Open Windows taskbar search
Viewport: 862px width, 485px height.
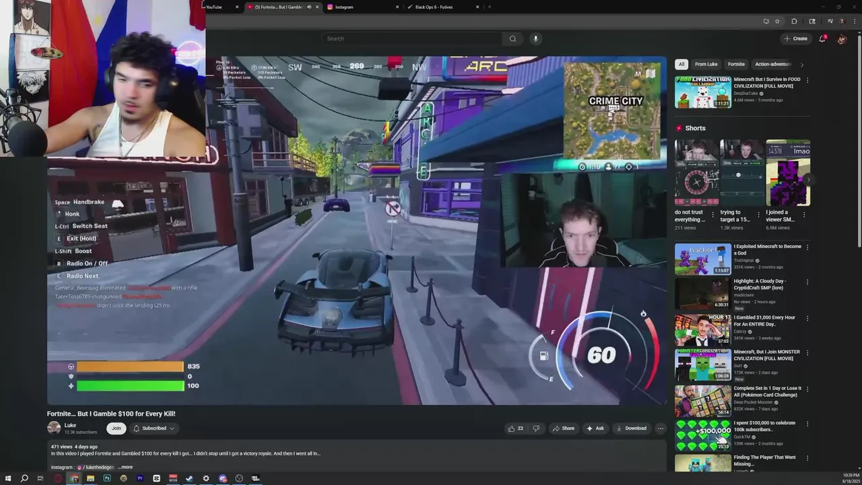24,478
